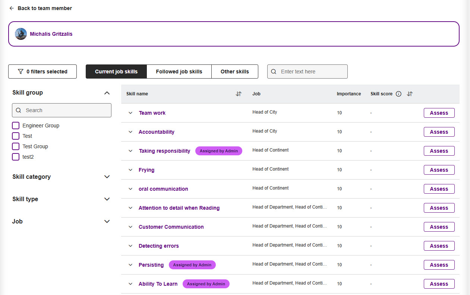
Task: Expand the Skill category filter section
Action: coord(107,177)
